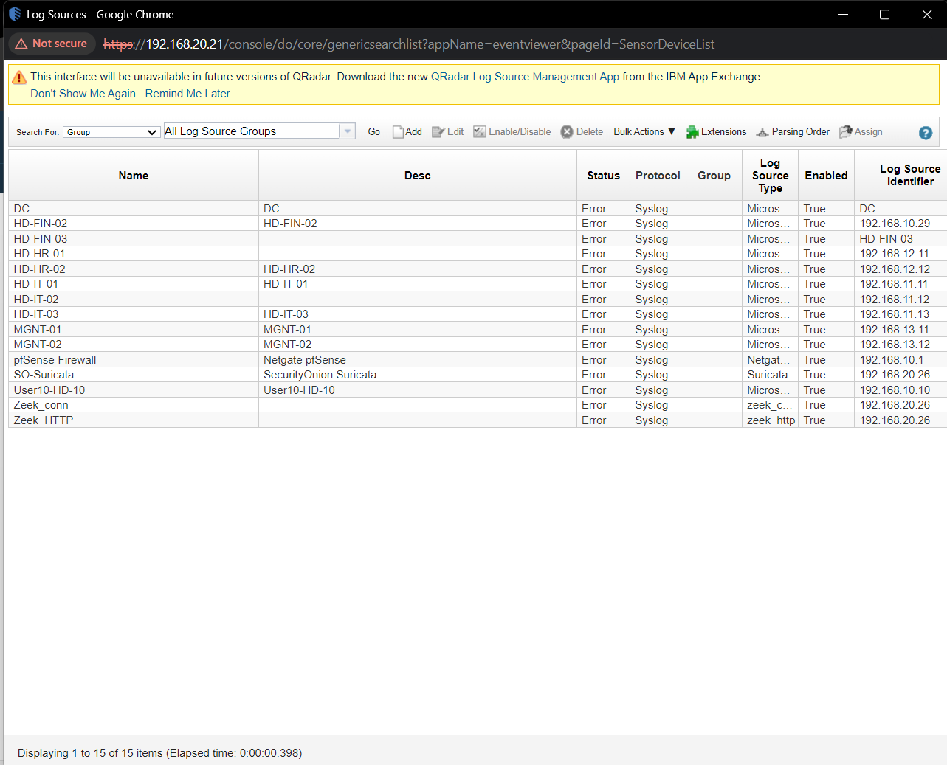Click the Edit log source icon

coord(438,132)
